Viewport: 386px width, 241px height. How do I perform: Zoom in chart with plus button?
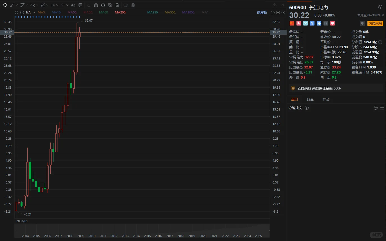pyautogui.click(x=283, y=12)
